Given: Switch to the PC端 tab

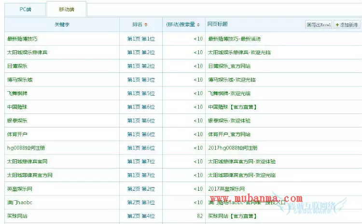Looking at the screenshot, I should click(x=25, y=9).
